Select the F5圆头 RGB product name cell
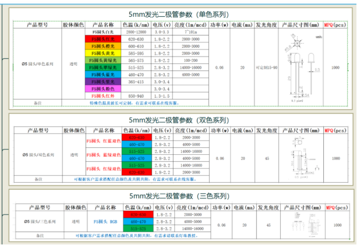 [103, 222]
